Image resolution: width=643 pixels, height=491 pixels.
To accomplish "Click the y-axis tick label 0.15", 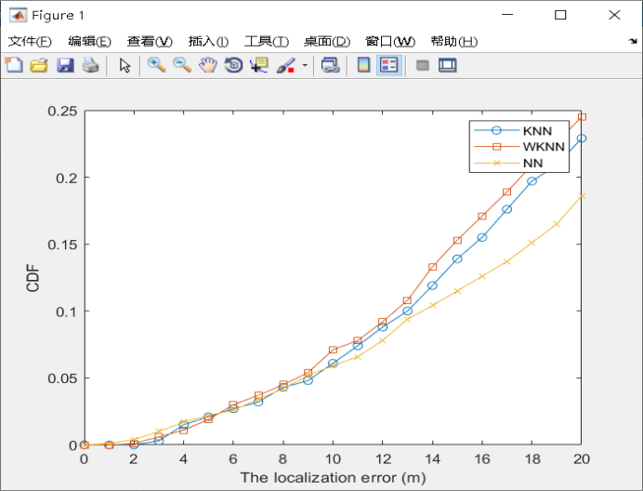I will click(62, 245).
